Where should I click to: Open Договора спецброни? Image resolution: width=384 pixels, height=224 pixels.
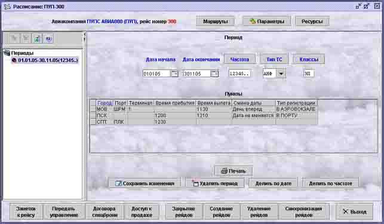105,211
